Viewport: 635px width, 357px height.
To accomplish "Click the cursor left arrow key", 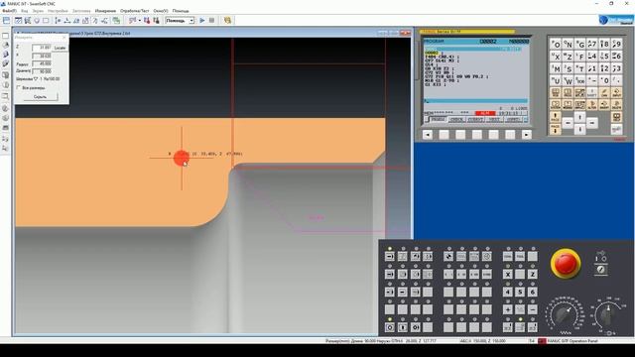I will click(568, 123).
